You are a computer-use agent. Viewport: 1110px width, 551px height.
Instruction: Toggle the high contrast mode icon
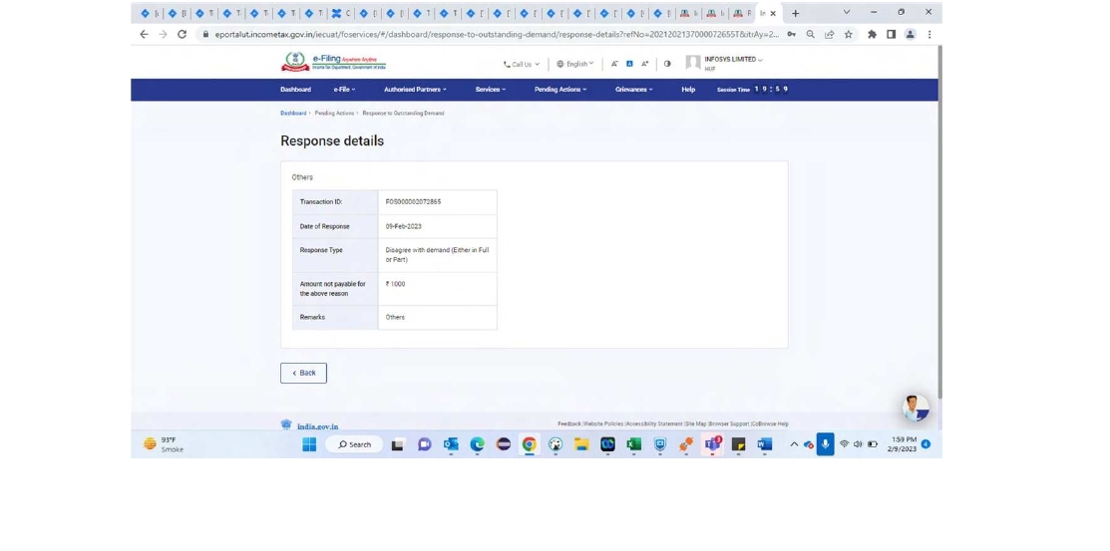[667, 64]
